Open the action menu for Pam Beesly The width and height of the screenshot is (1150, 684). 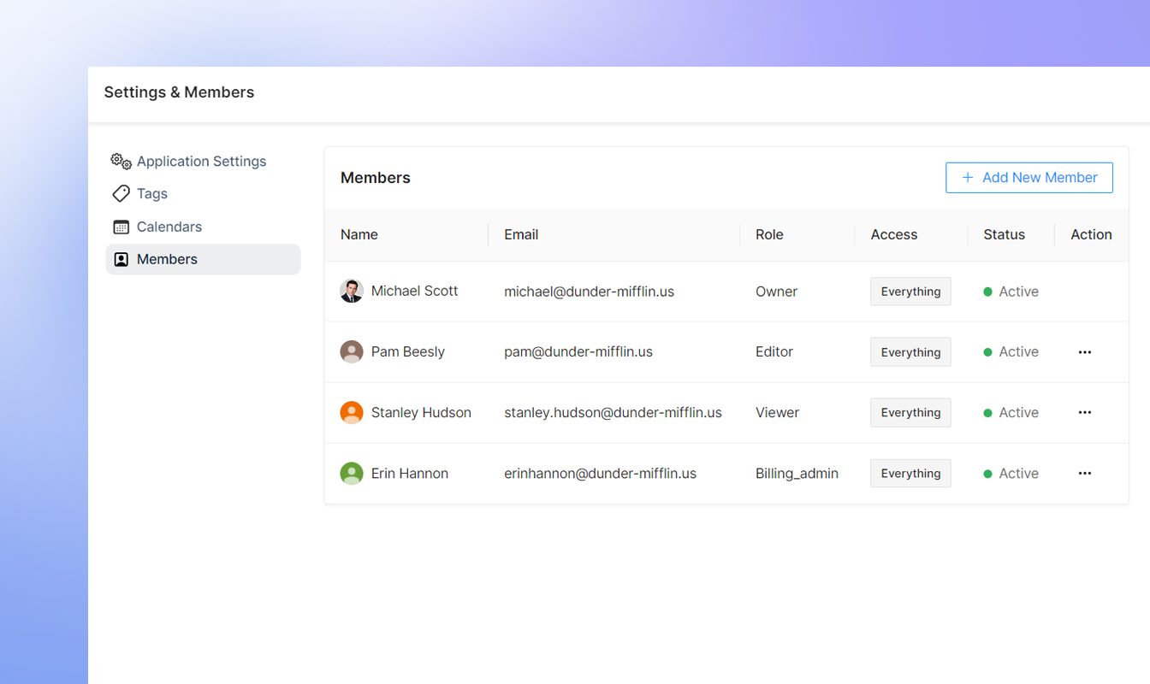(1085, 352)
